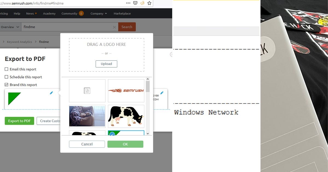
Task: Toggle Email this report checkbox
Action: [x=6, y=69]
